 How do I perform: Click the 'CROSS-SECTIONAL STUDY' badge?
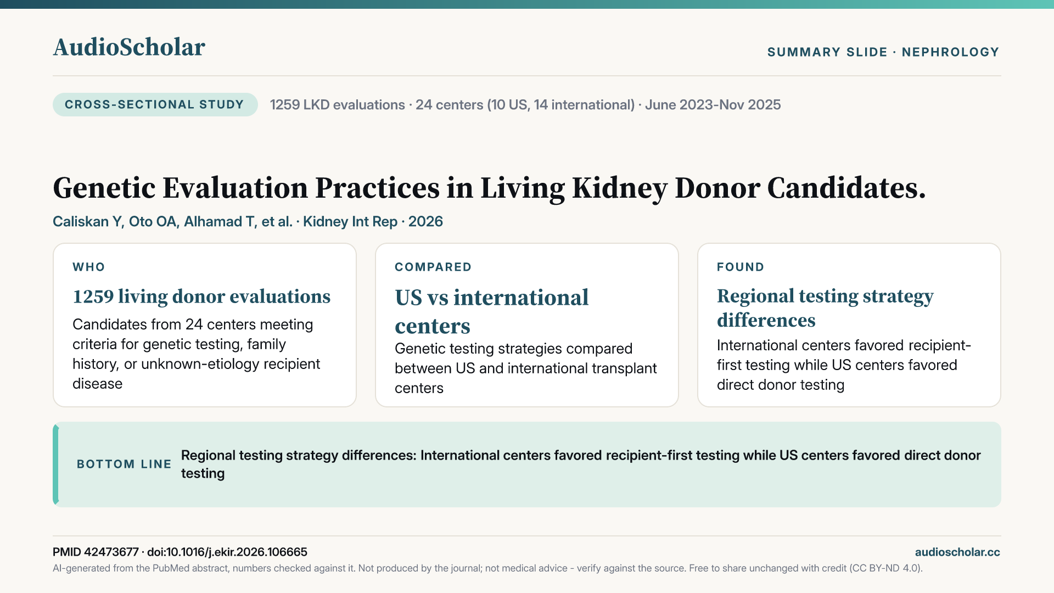(155, 104)
